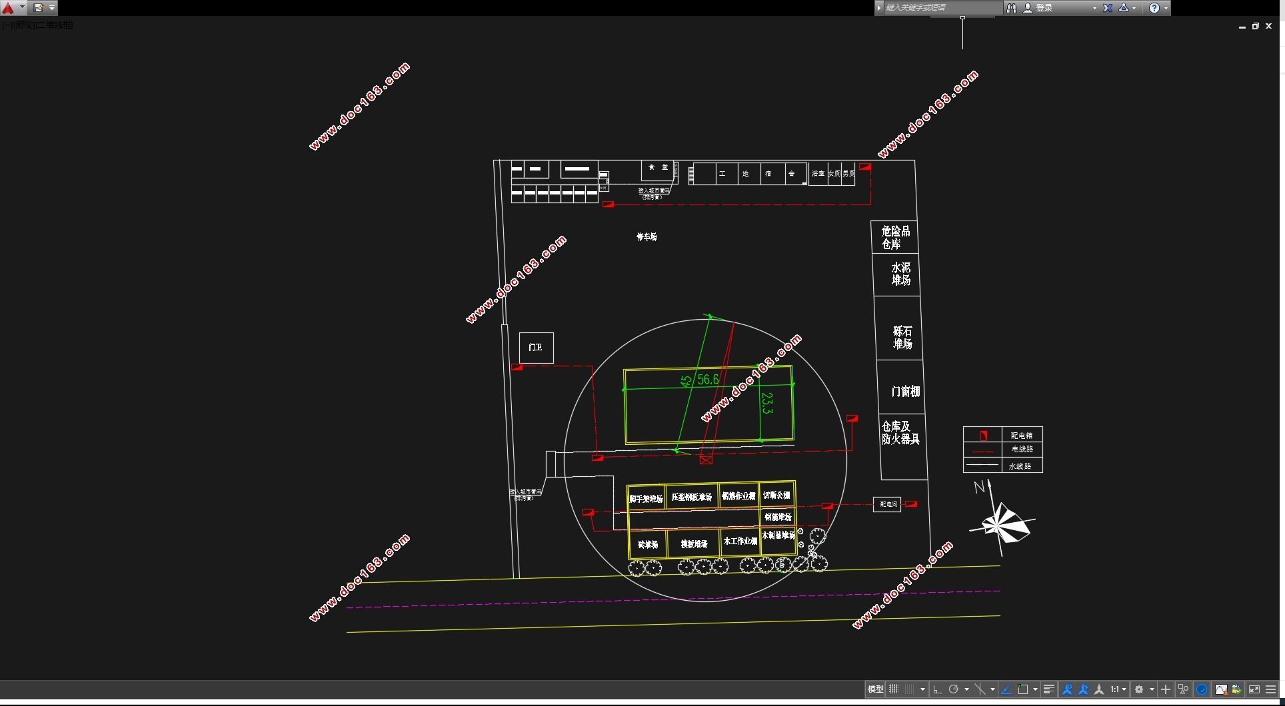Open the polar tracking angle dropdown
1285x706 pixels.
(966, 689)
